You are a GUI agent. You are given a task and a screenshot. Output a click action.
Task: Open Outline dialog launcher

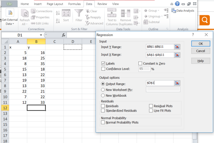(167, 29)
